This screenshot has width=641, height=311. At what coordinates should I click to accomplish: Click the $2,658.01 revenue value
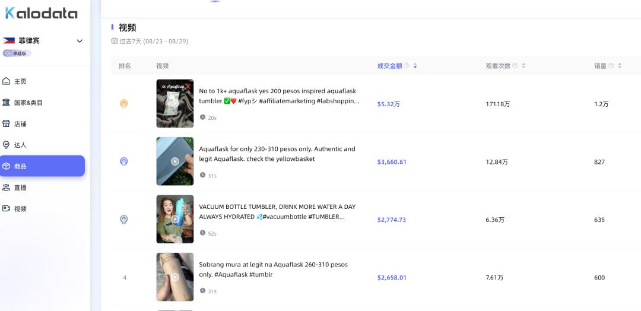(x=392, y=278)
